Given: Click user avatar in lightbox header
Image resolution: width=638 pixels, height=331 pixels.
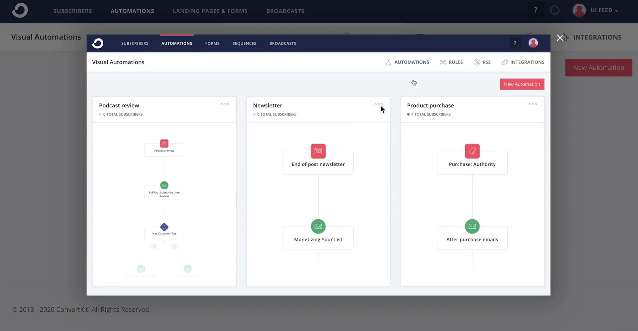Looking at the screenshot, I should coord(533,43).
